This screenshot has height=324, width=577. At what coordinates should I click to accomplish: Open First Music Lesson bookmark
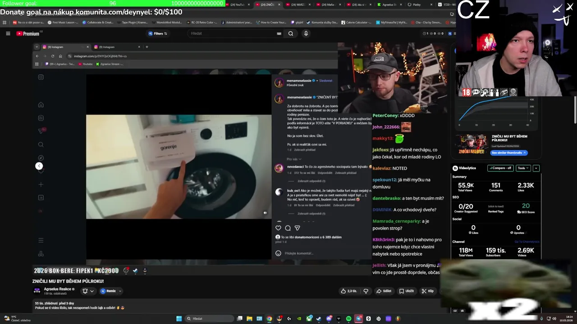pos(63,22)
